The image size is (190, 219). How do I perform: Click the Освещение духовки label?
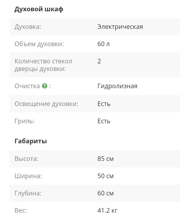click(46, 104)
